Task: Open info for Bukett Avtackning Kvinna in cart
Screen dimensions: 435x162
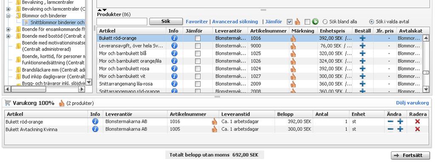Action: (95, 129)
